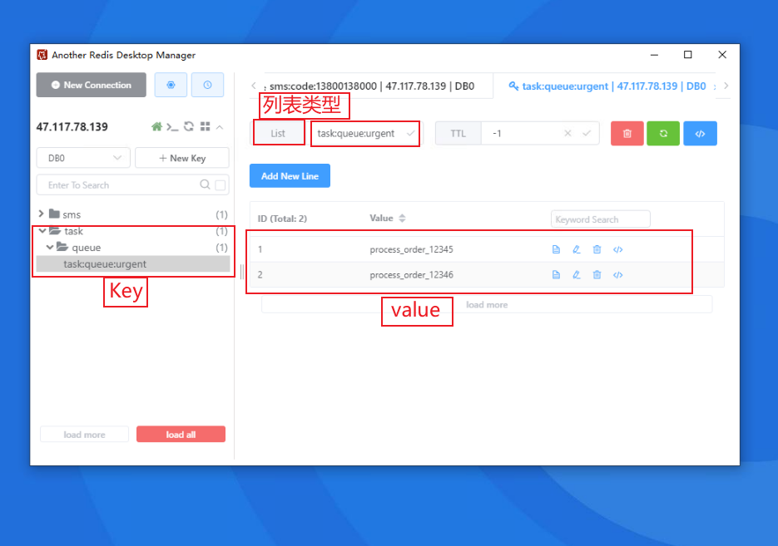This screenshot has height=546, width=778.
Task: Collapse the task folder
Action: pyautogui.click(x=42, y=231)
